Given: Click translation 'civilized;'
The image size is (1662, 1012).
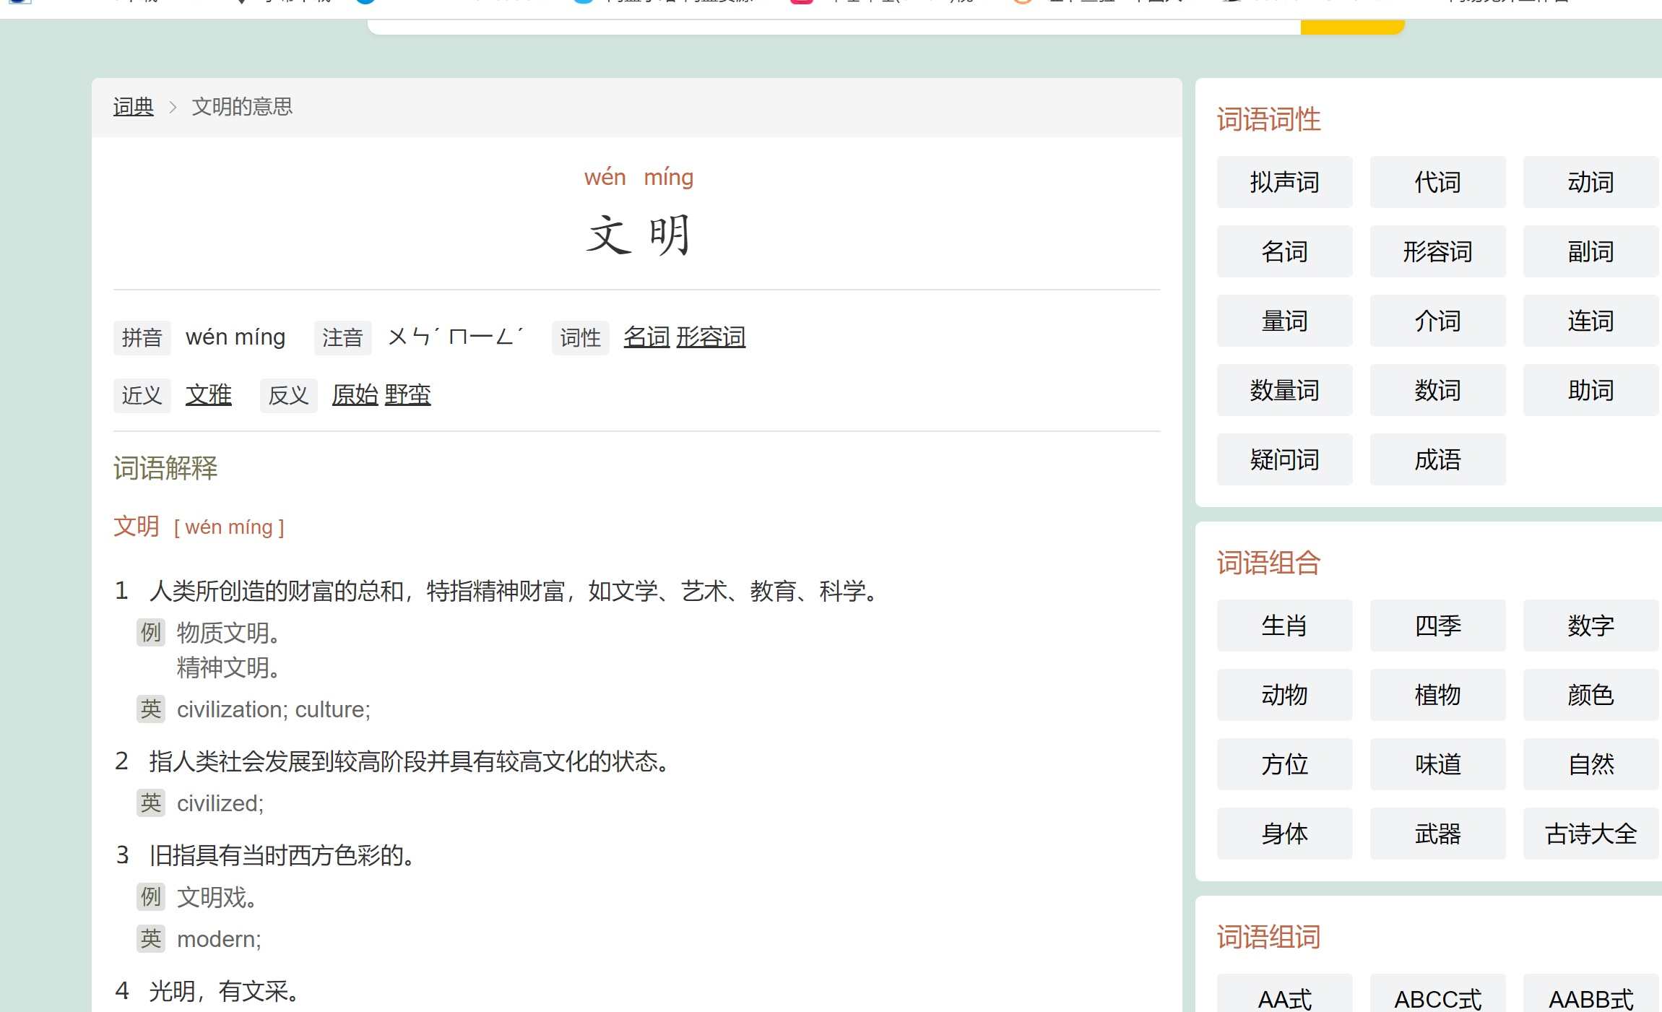Looking at the screenshot, I should pyautogui.click(x=220, y=804).
